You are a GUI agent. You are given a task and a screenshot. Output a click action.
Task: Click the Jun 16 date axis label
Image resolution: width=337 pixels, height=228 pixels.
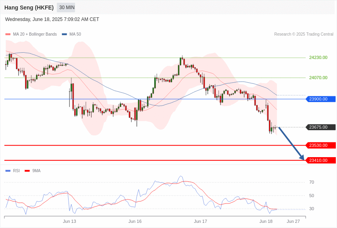(135, 221)
